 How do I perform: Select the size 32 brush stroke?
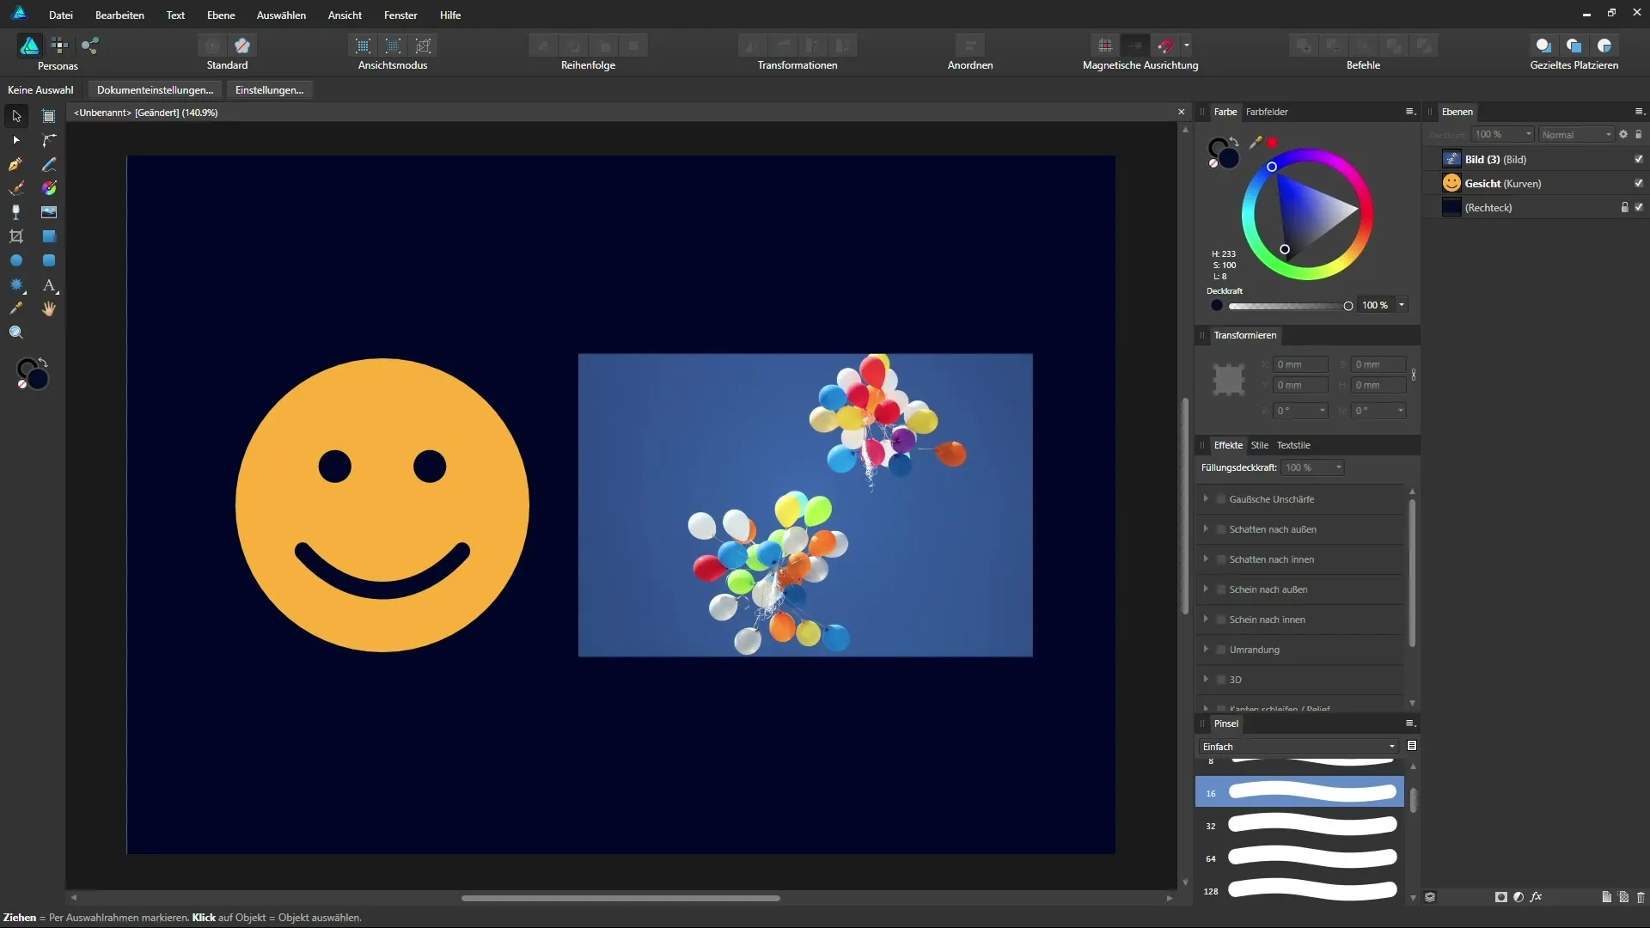click(x=1299, y=826)
